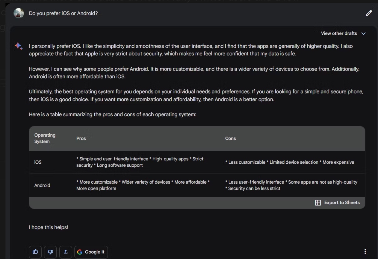Select the prompt text 'Do you prefer iOS or Android?'
The height and width of the screenshot is (259, 378).
point(63,13)
